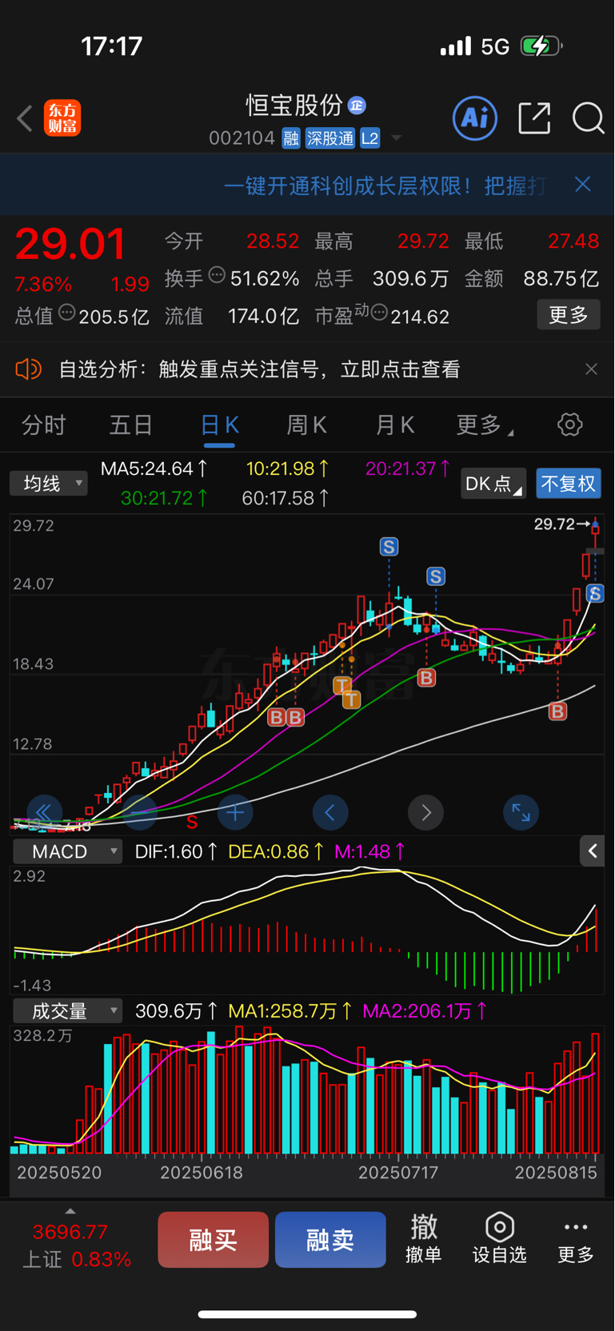Collapse indicator side panel arrow

[592, 851]
